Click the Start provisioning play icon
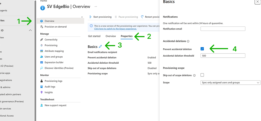This screenshot has height=121, width=261. [91, 17]
